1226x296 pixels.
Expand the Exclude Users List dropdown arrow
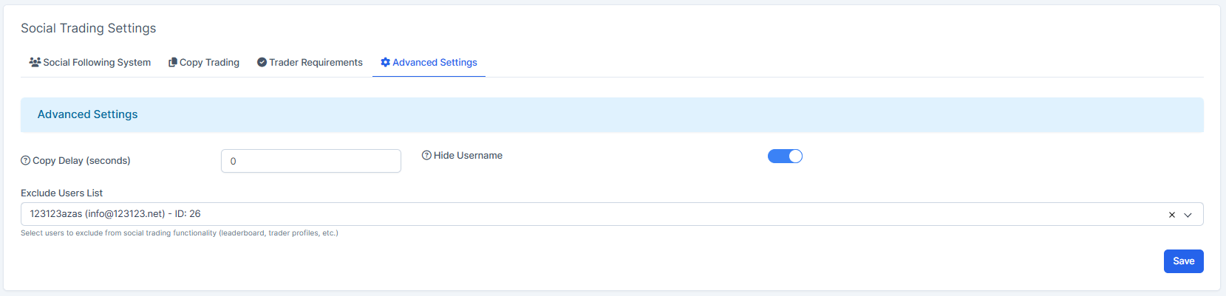pos(1188,215)
